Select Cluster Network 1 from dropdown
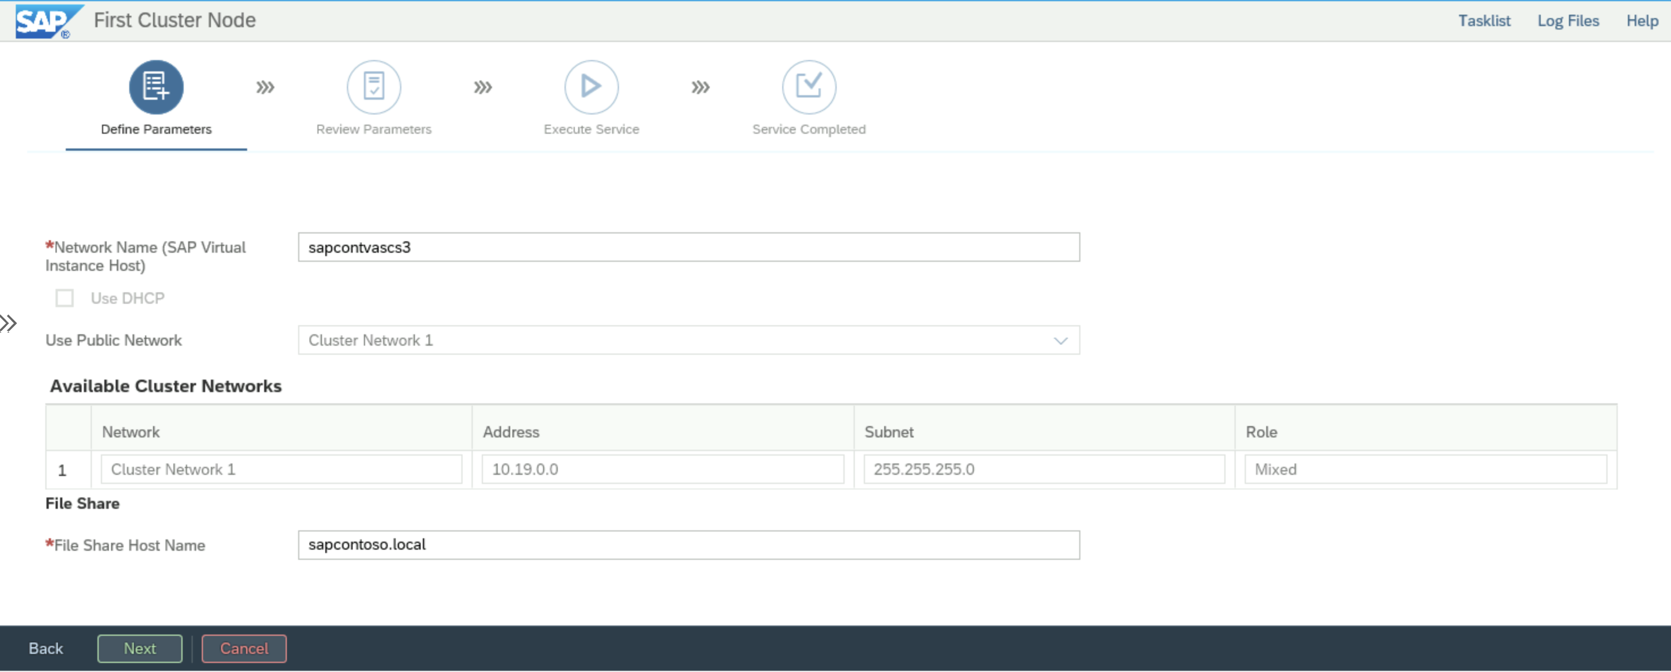The width and height of the screenshot is (1671, 672). (x=688, y=340)
